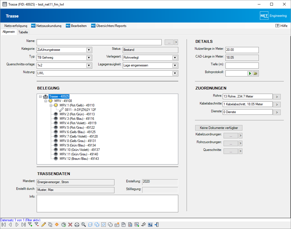Click the refresh arrows icon
Viewport: 291px width, 229px height.
tap(50, 225)
